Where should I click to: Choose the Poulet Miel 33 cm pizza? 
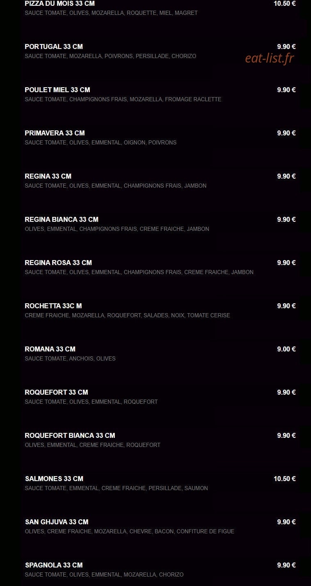[57, 90]
